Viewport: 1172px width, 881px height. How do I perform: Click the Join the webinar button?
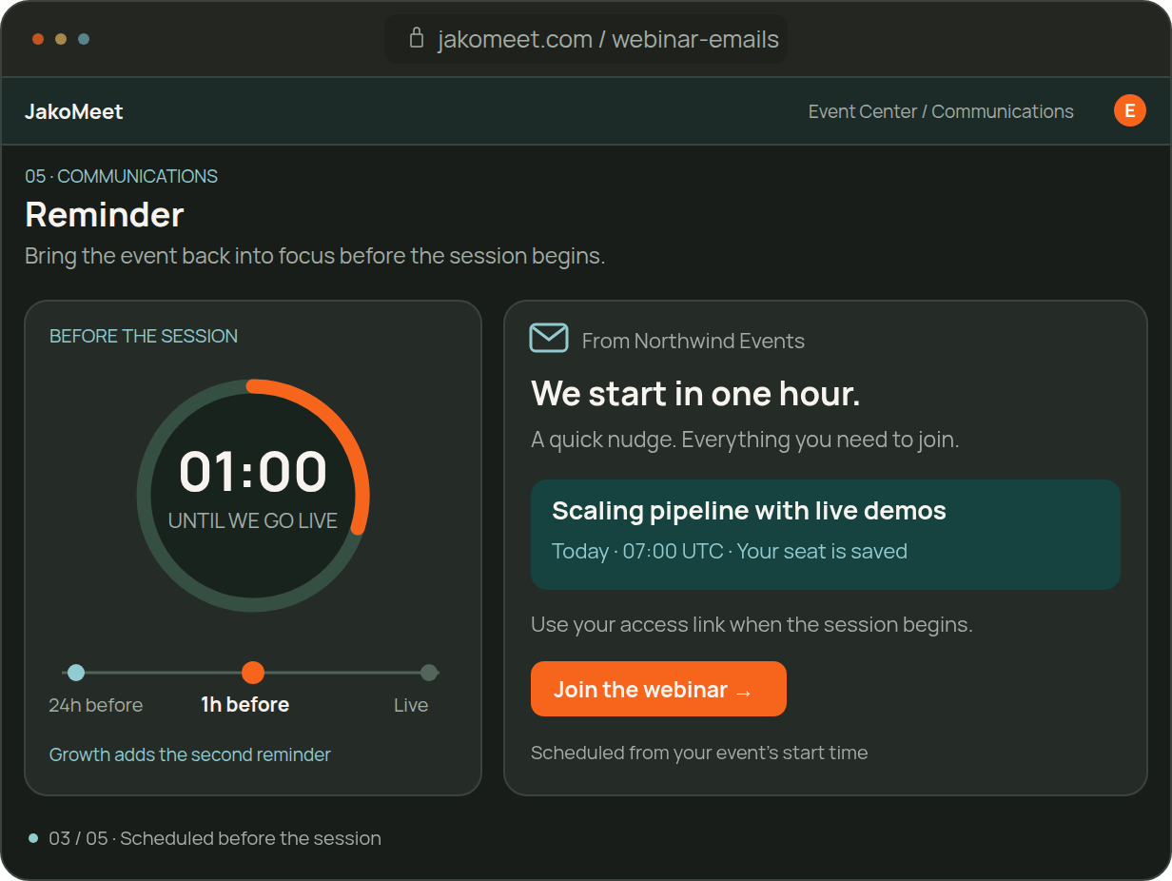(658, 689)
